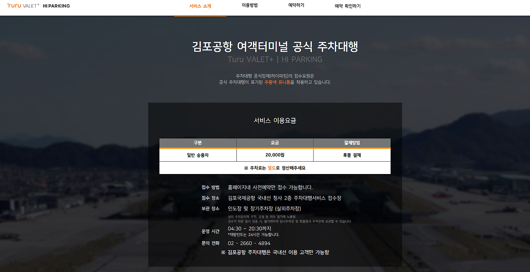
Task: Click the 결제방법 column header
Action: pyautogui.click(x=352, y=143)
